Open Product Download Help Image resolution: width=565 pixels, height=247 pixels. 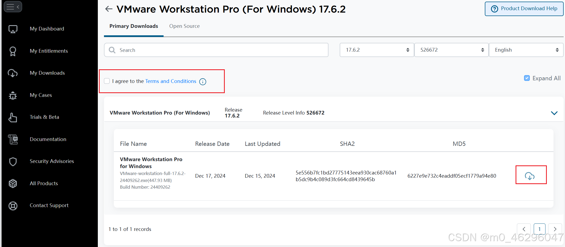point(524,9)
